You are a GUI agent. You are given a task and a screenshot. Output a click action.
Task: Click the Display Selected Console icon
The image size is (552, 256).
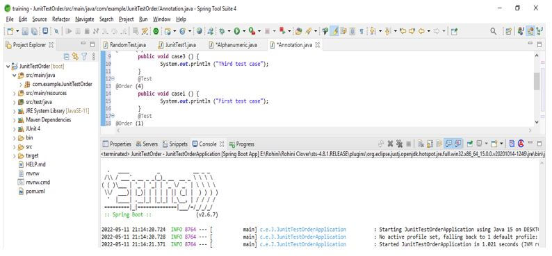click(x=479, y=144)
